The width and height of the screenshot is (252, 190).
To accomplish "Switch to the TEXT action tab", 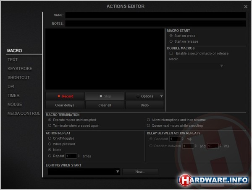I will (13, 60).
